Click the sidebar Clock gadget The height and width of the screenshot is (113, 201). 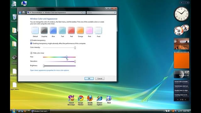point(182,14)
